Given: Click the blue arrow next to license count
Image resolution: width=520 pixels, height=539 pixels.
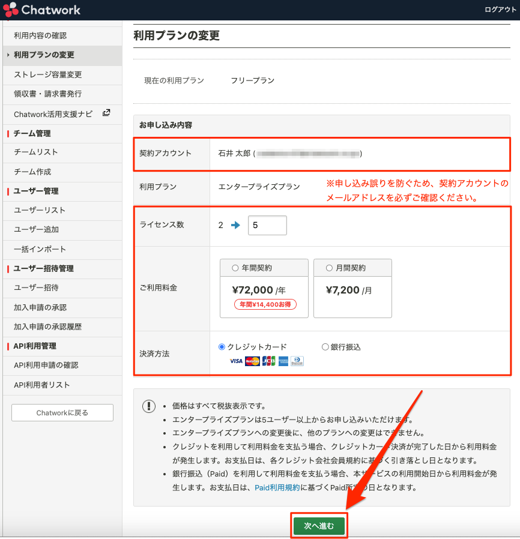Looking at the screenshot, I should (x=235, y=225).
